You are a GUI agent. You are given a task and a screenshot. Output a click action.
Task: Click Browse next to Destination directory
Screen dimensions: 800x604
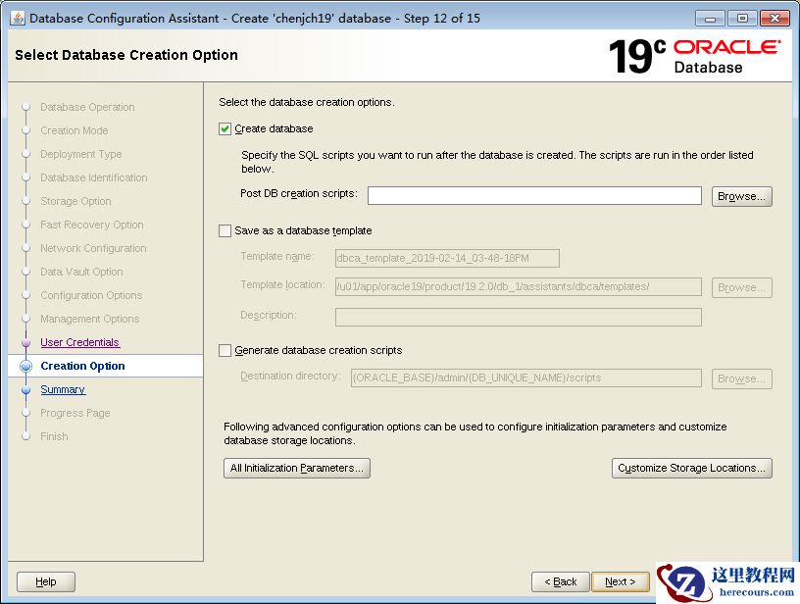click(x=742, y=378)
